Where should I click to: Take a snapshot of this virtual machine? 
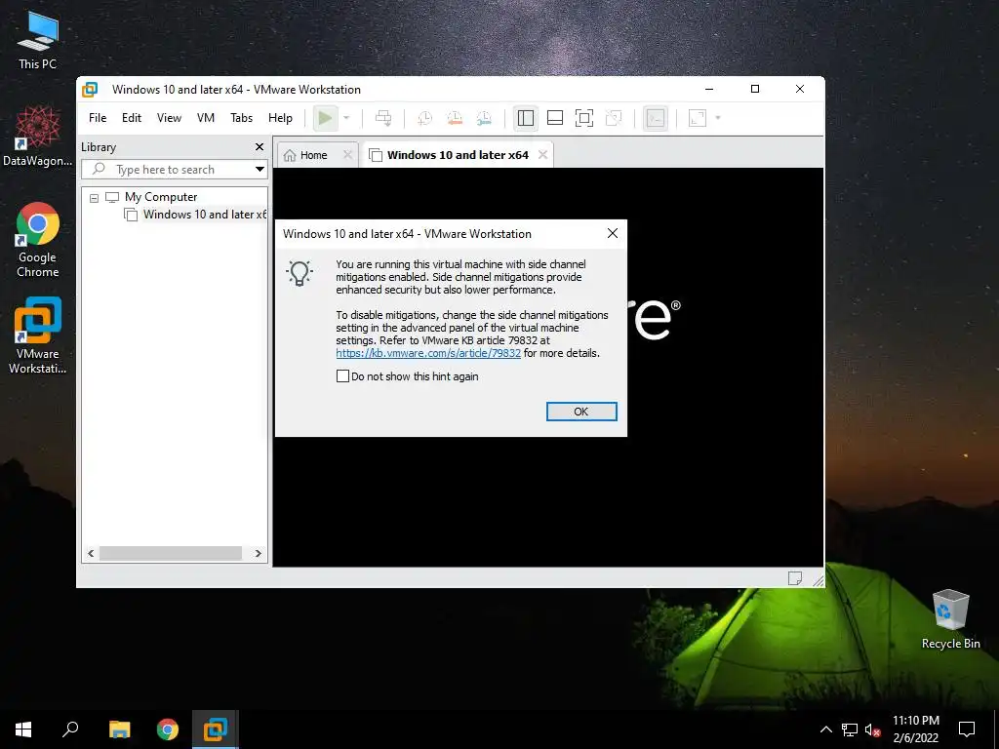(424, 118)
